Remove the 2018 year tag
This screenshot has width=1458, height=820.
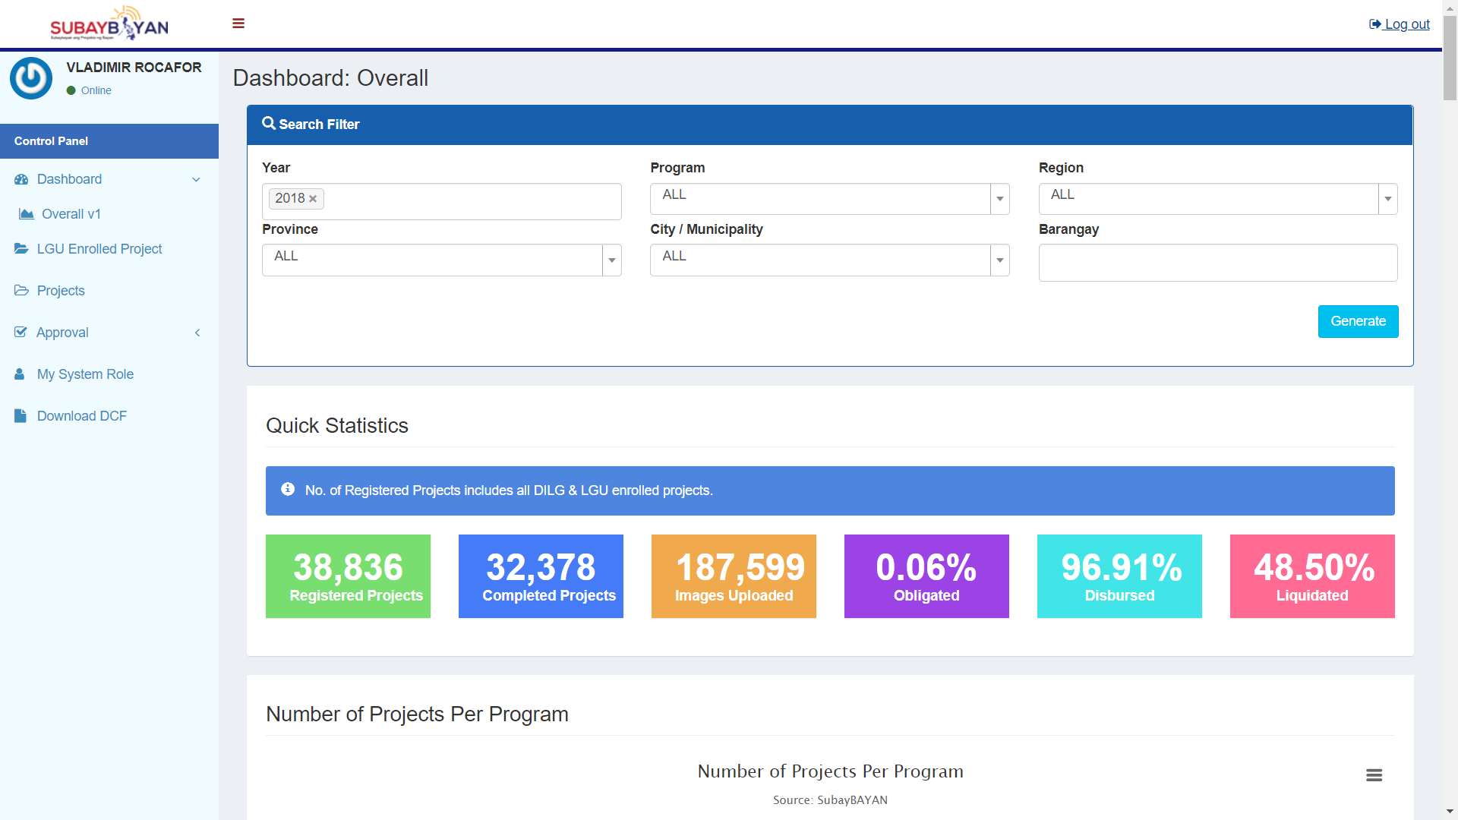[x=313, y=199]
